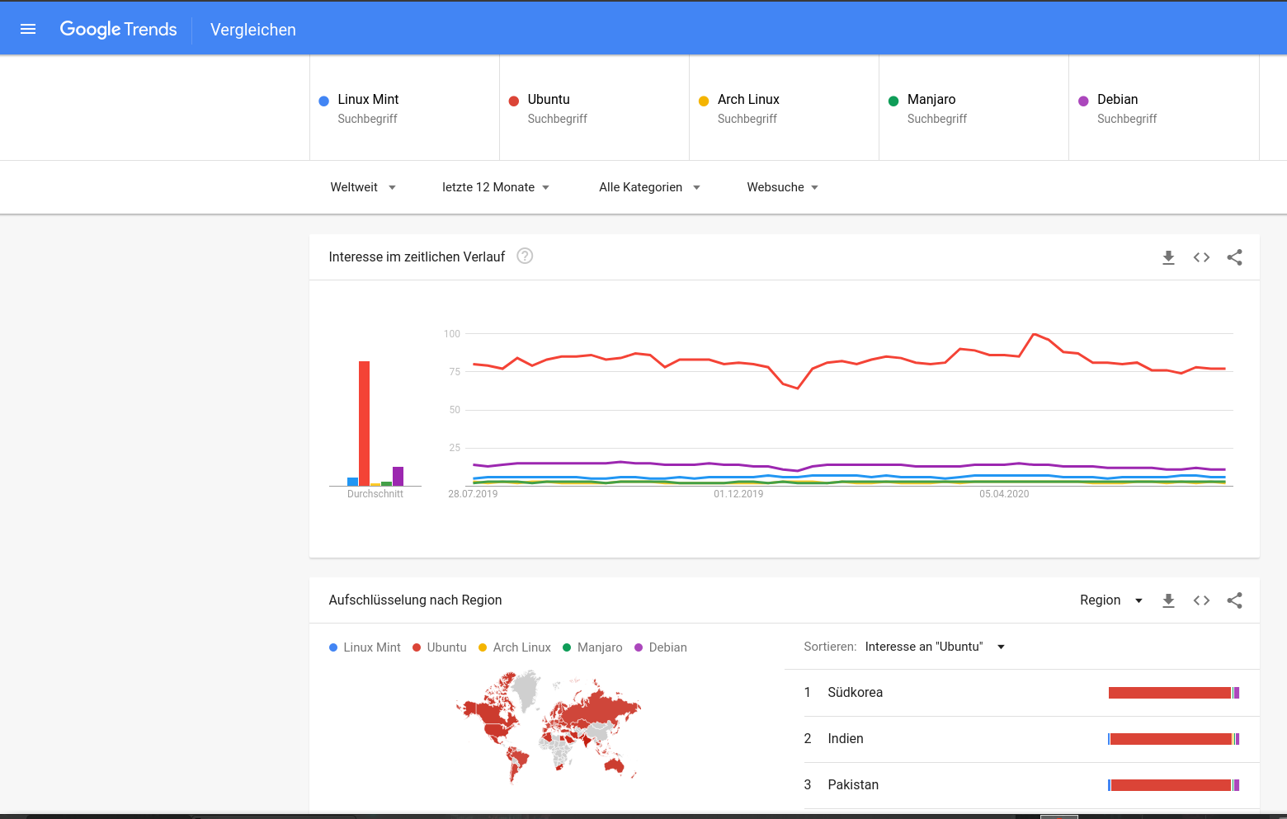Open the letzte 12 Monate time range dropdown
This screenshot has height=819, width=1287.
496,187
